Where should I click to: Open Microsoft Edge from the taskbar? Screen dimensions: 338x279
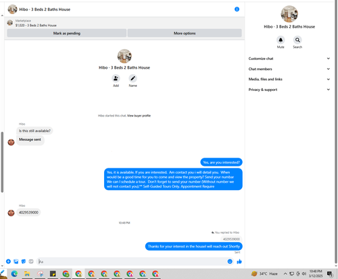pos(14,274)
